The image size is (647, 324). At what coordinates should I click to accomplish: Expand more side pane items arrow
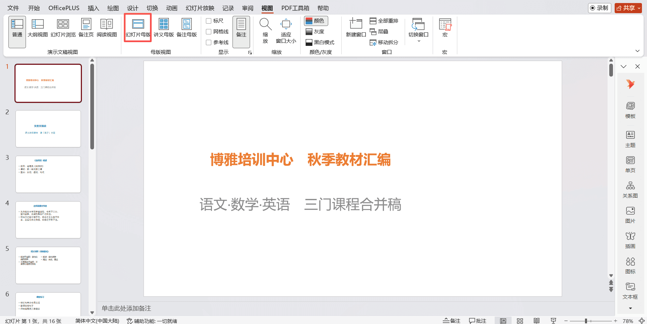[x=630, y=308]
